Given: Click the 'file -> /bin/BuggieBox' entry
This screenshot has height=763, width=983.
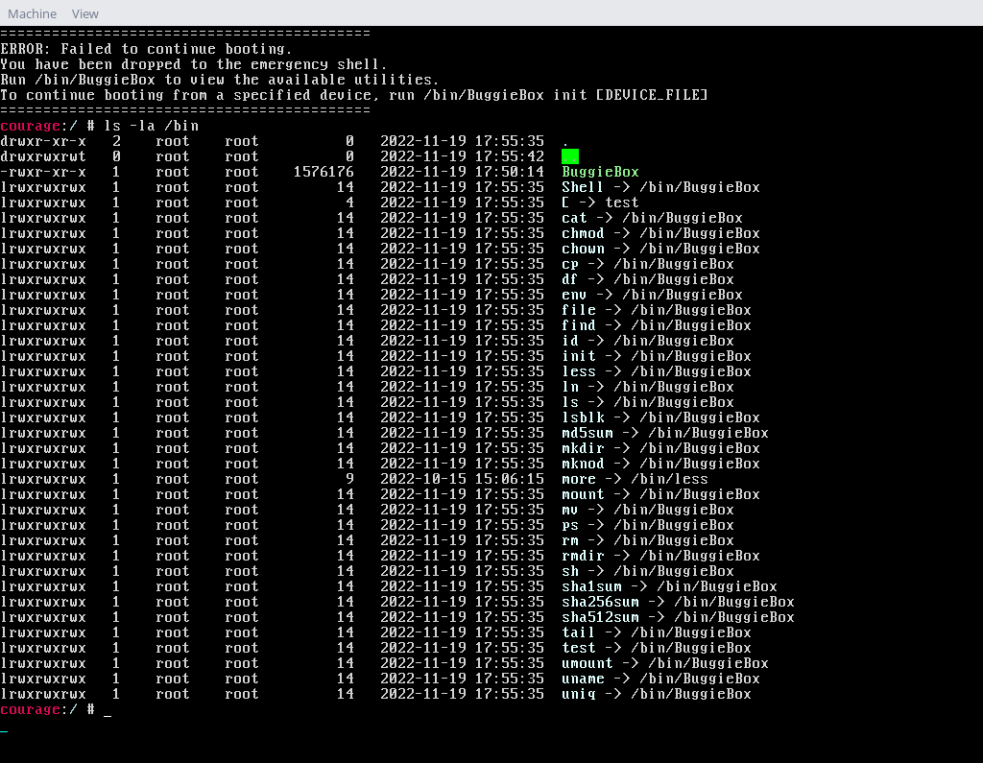Looking at the screenshot, I should click(657, 310).
